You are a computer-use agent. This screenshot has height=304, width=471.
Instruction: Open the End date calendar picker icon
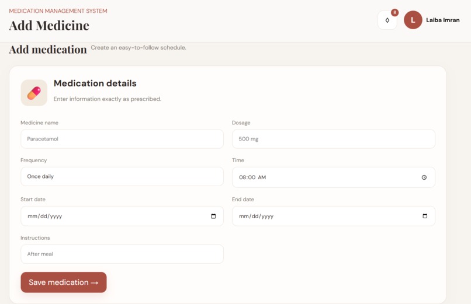click(425, 216)
